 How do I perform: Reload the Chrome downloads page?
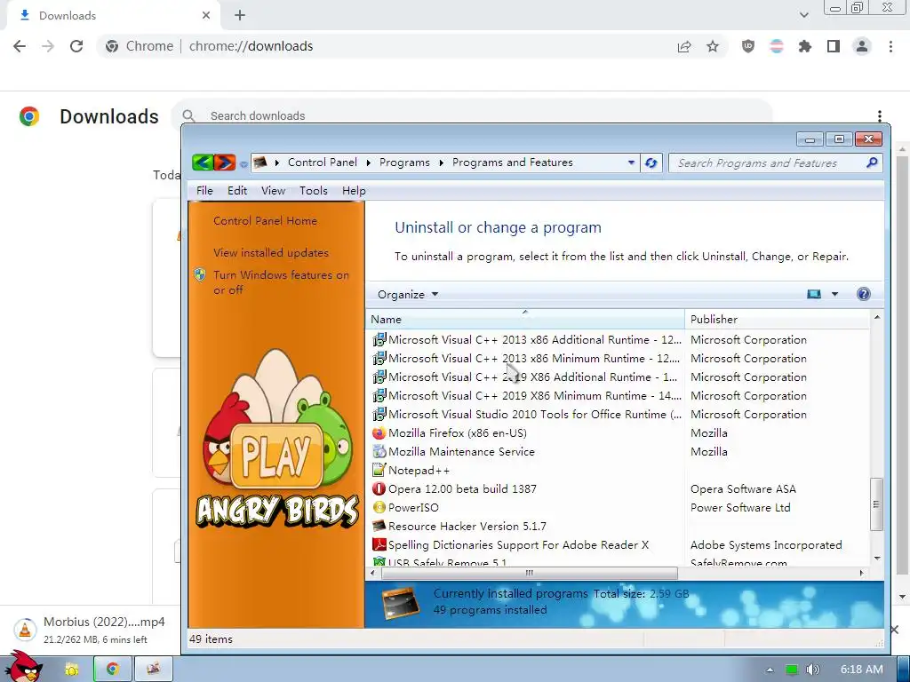click(76, 46)
